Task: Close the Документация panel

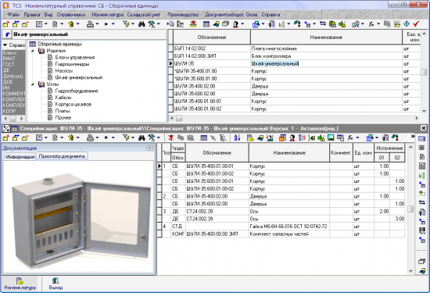Action: (150, 148)
